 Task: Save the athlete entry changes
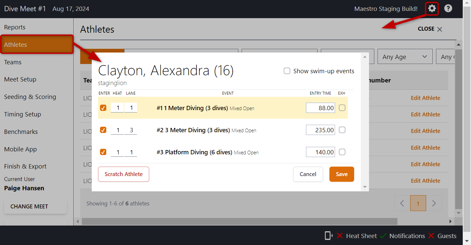coord(342,174)
